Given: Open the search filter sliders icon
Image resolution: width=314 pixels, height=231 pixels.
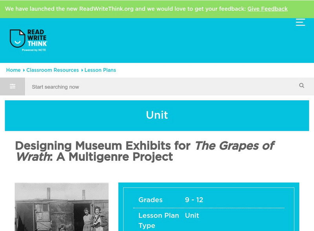Looking at the screenshot, I should tap(13, 86).
